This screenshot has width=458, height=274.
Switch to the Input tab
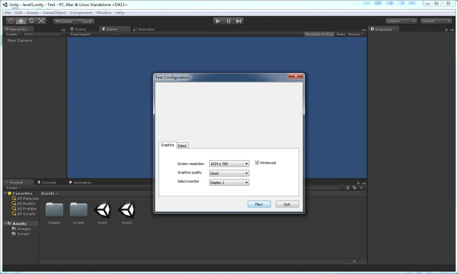pos(182,146)
